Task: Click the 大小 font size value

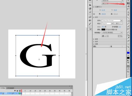Action: click(103, 27)
